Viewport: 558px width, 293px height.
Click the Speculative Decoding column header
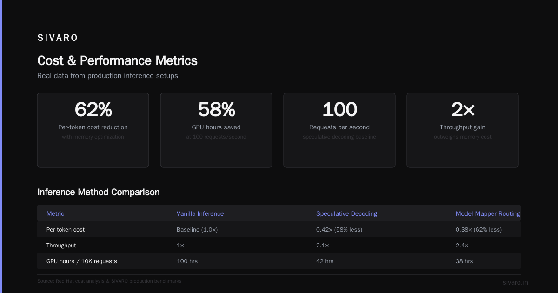pyautogui.click(x=346, y=213)
